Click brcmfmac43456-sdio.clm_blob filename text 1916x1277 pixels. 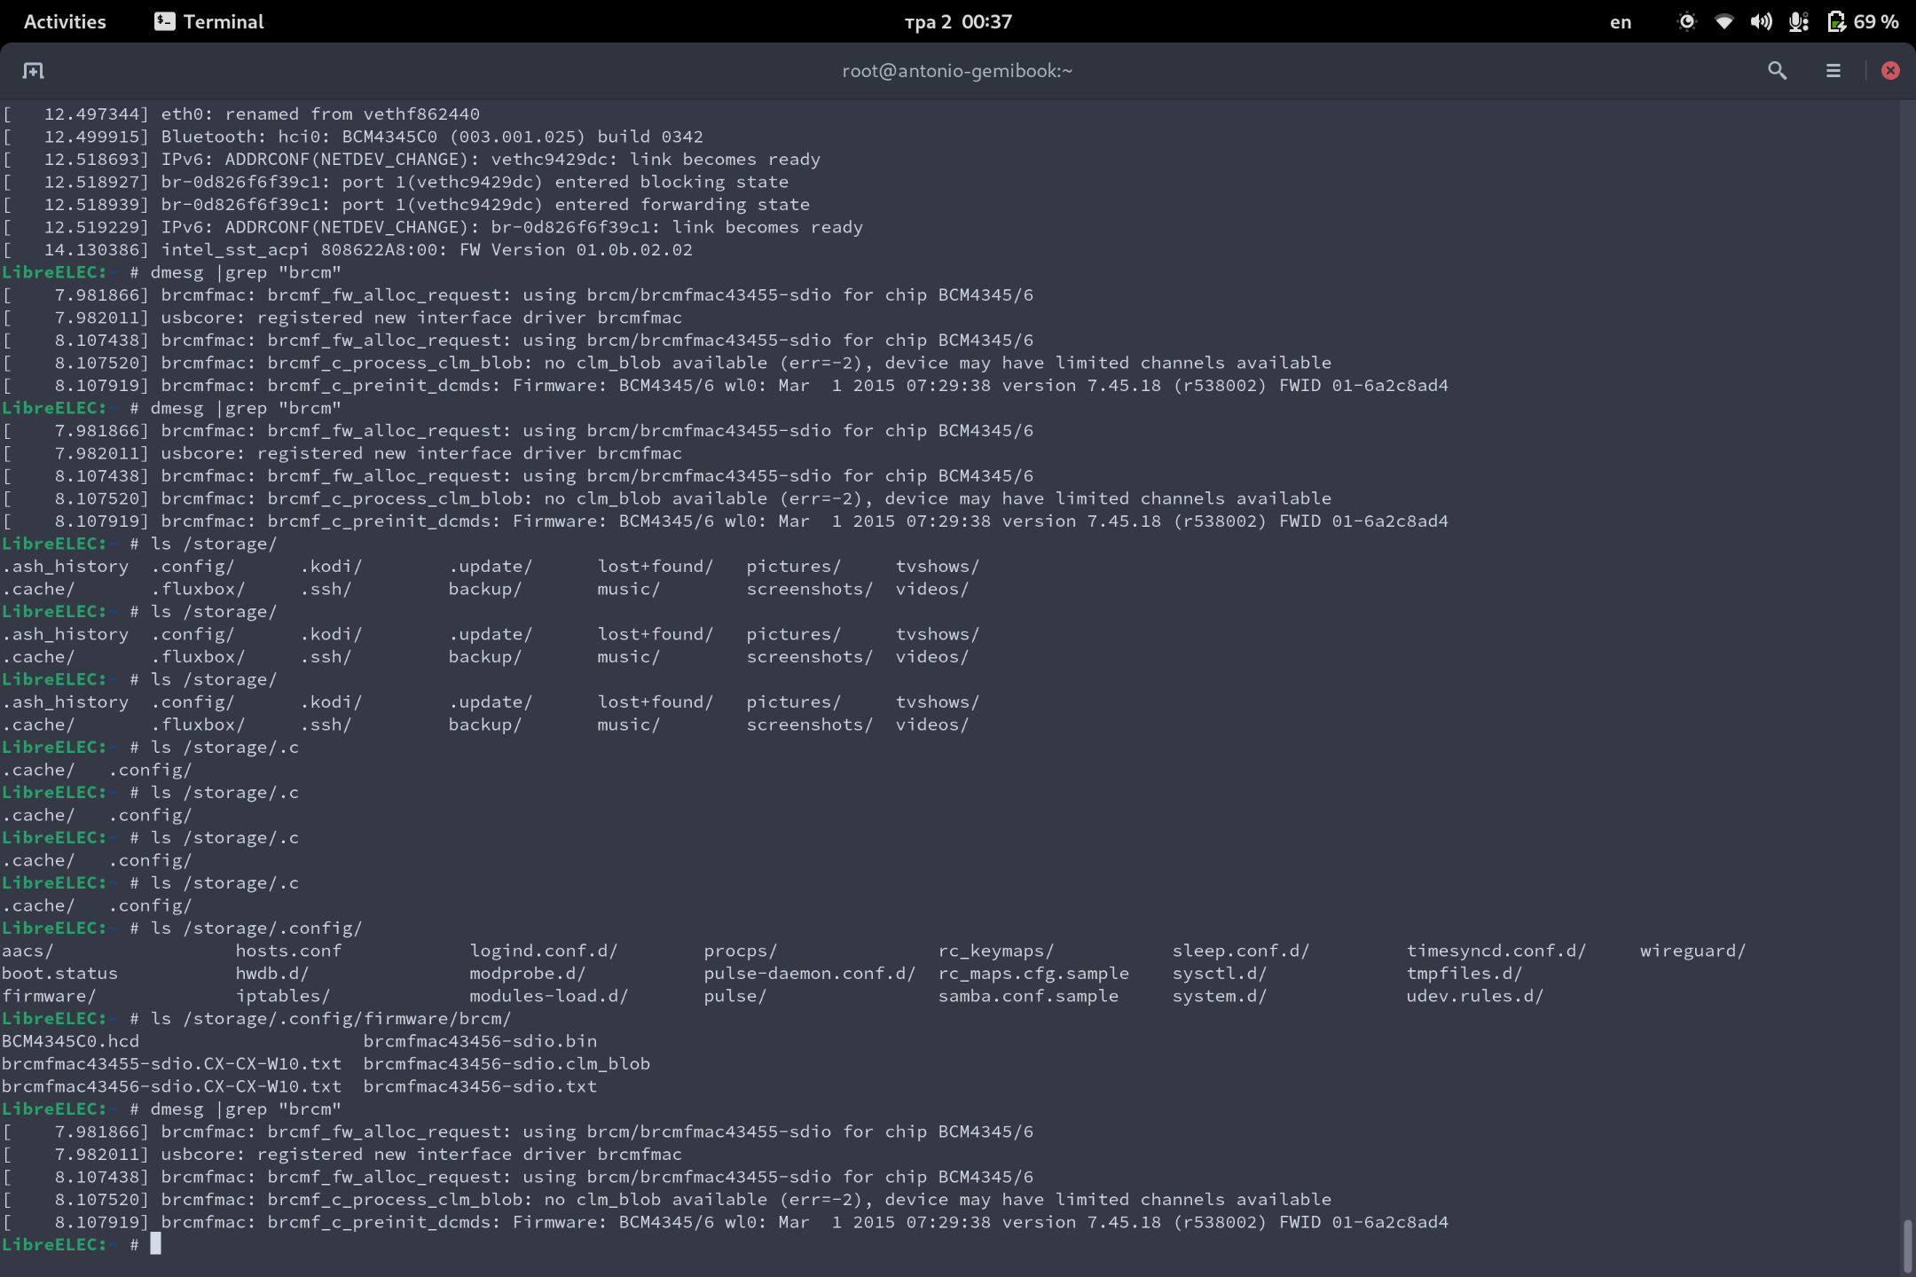[x=506, y=1063]
